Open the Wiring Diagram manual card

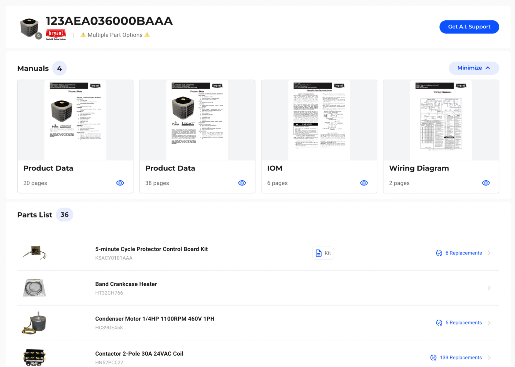tap(441, 136)
